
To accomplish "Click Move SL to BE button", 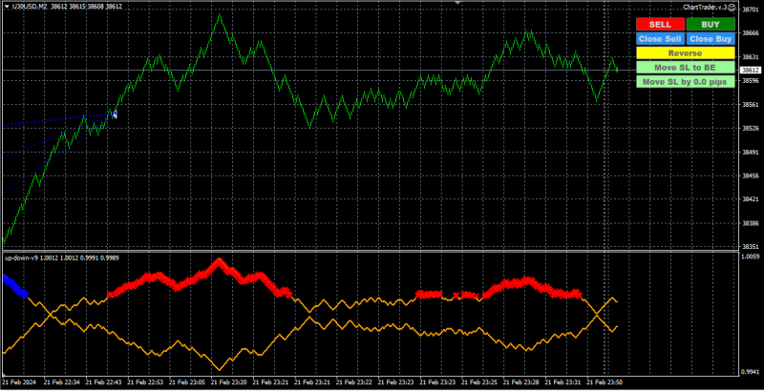I will point(685,68).
